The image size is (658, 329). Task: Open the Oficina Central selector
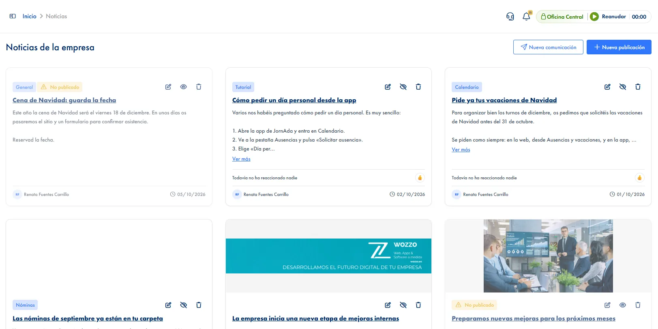pyautogui.click(x=562, y=17)
